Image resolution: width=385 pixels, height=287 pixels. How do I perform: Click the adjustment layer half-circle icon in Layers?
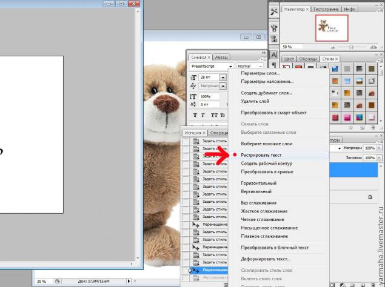click(343, 285)
